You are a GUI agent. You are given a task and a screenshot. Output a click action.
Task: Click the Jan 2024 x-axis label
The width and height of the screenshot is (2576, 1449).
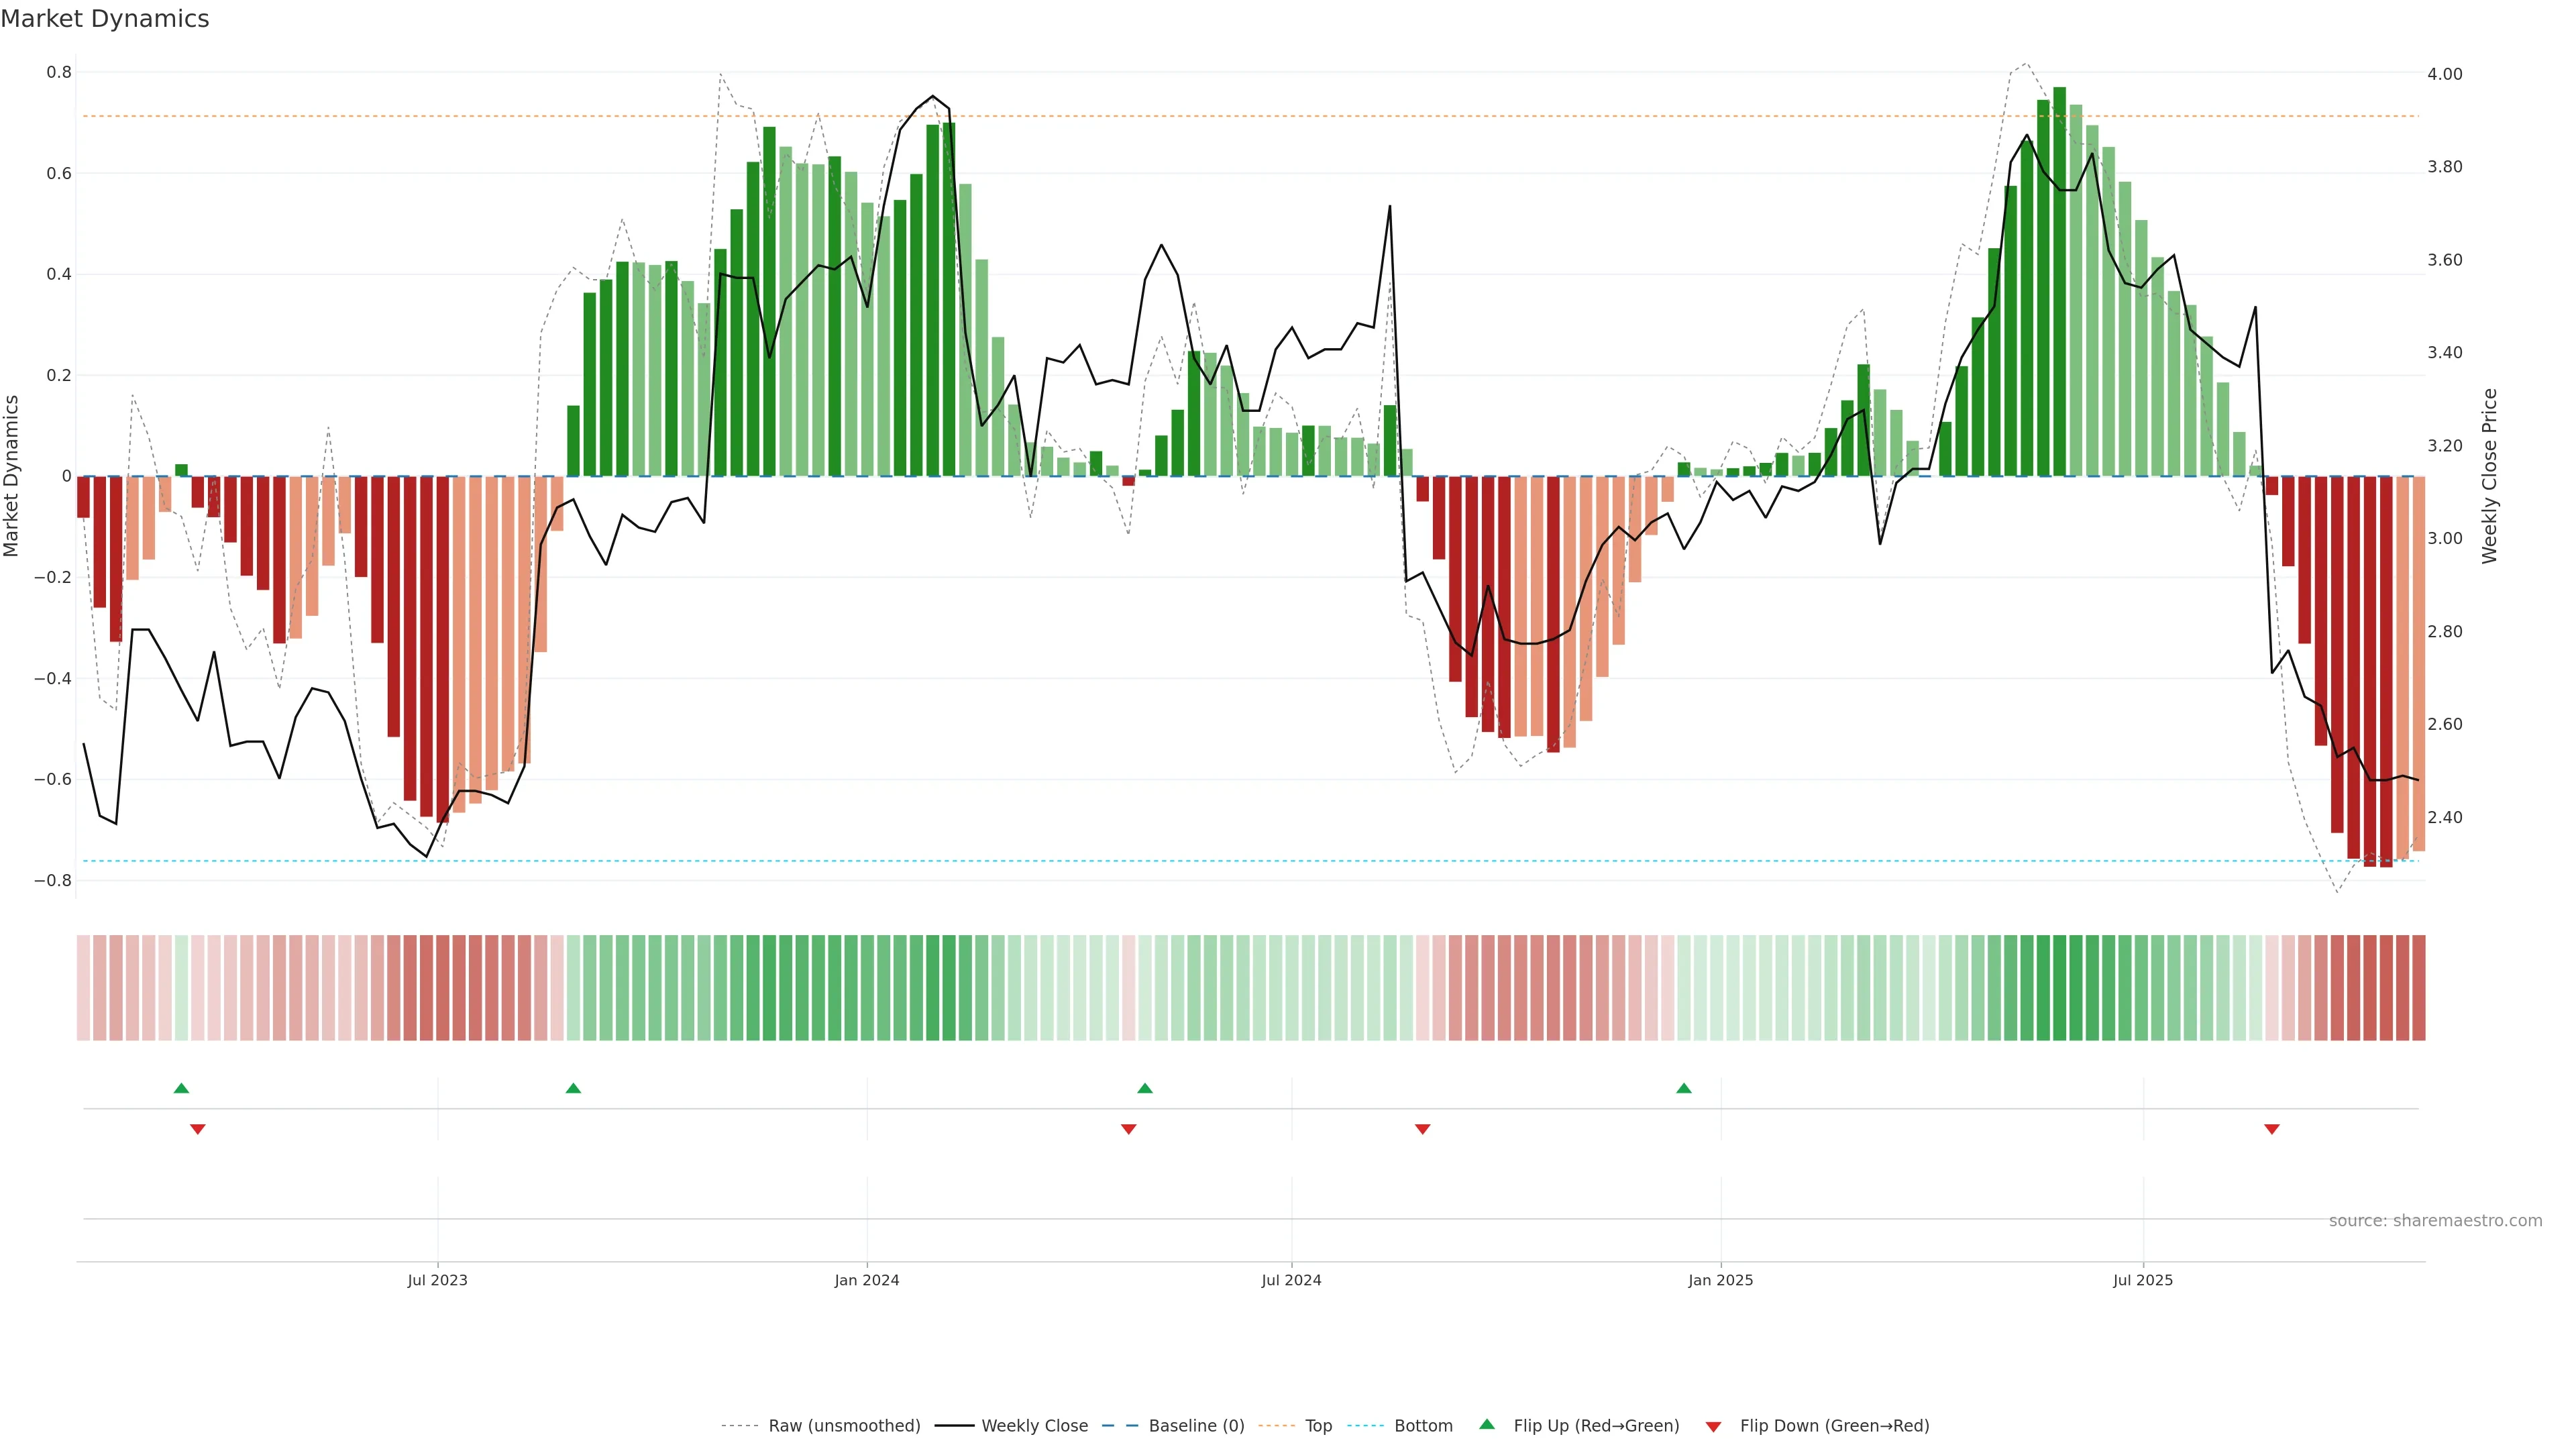coord(867,1280)
